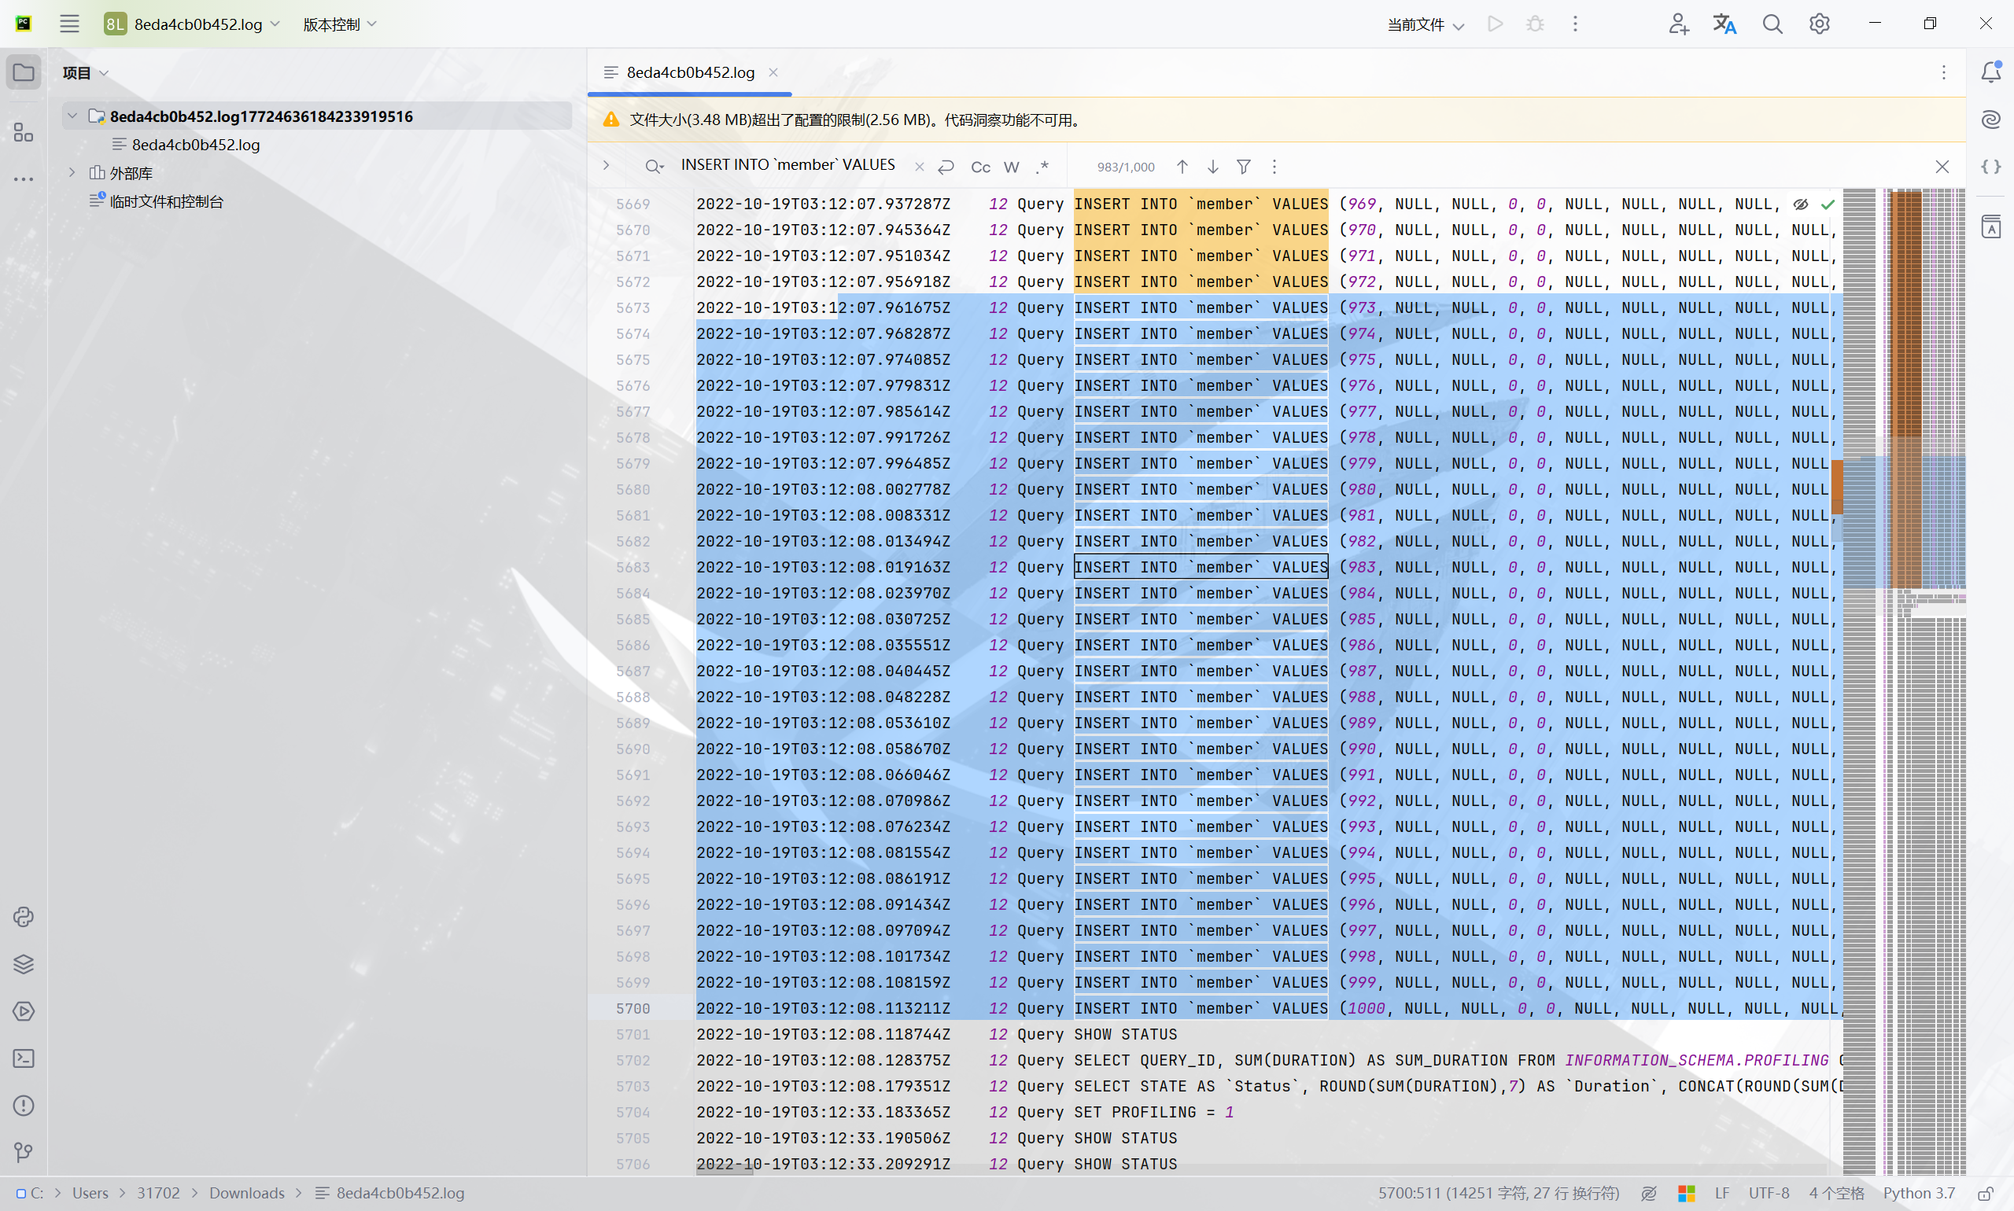Open Search Everywhere magnifier

point(1772,24)
